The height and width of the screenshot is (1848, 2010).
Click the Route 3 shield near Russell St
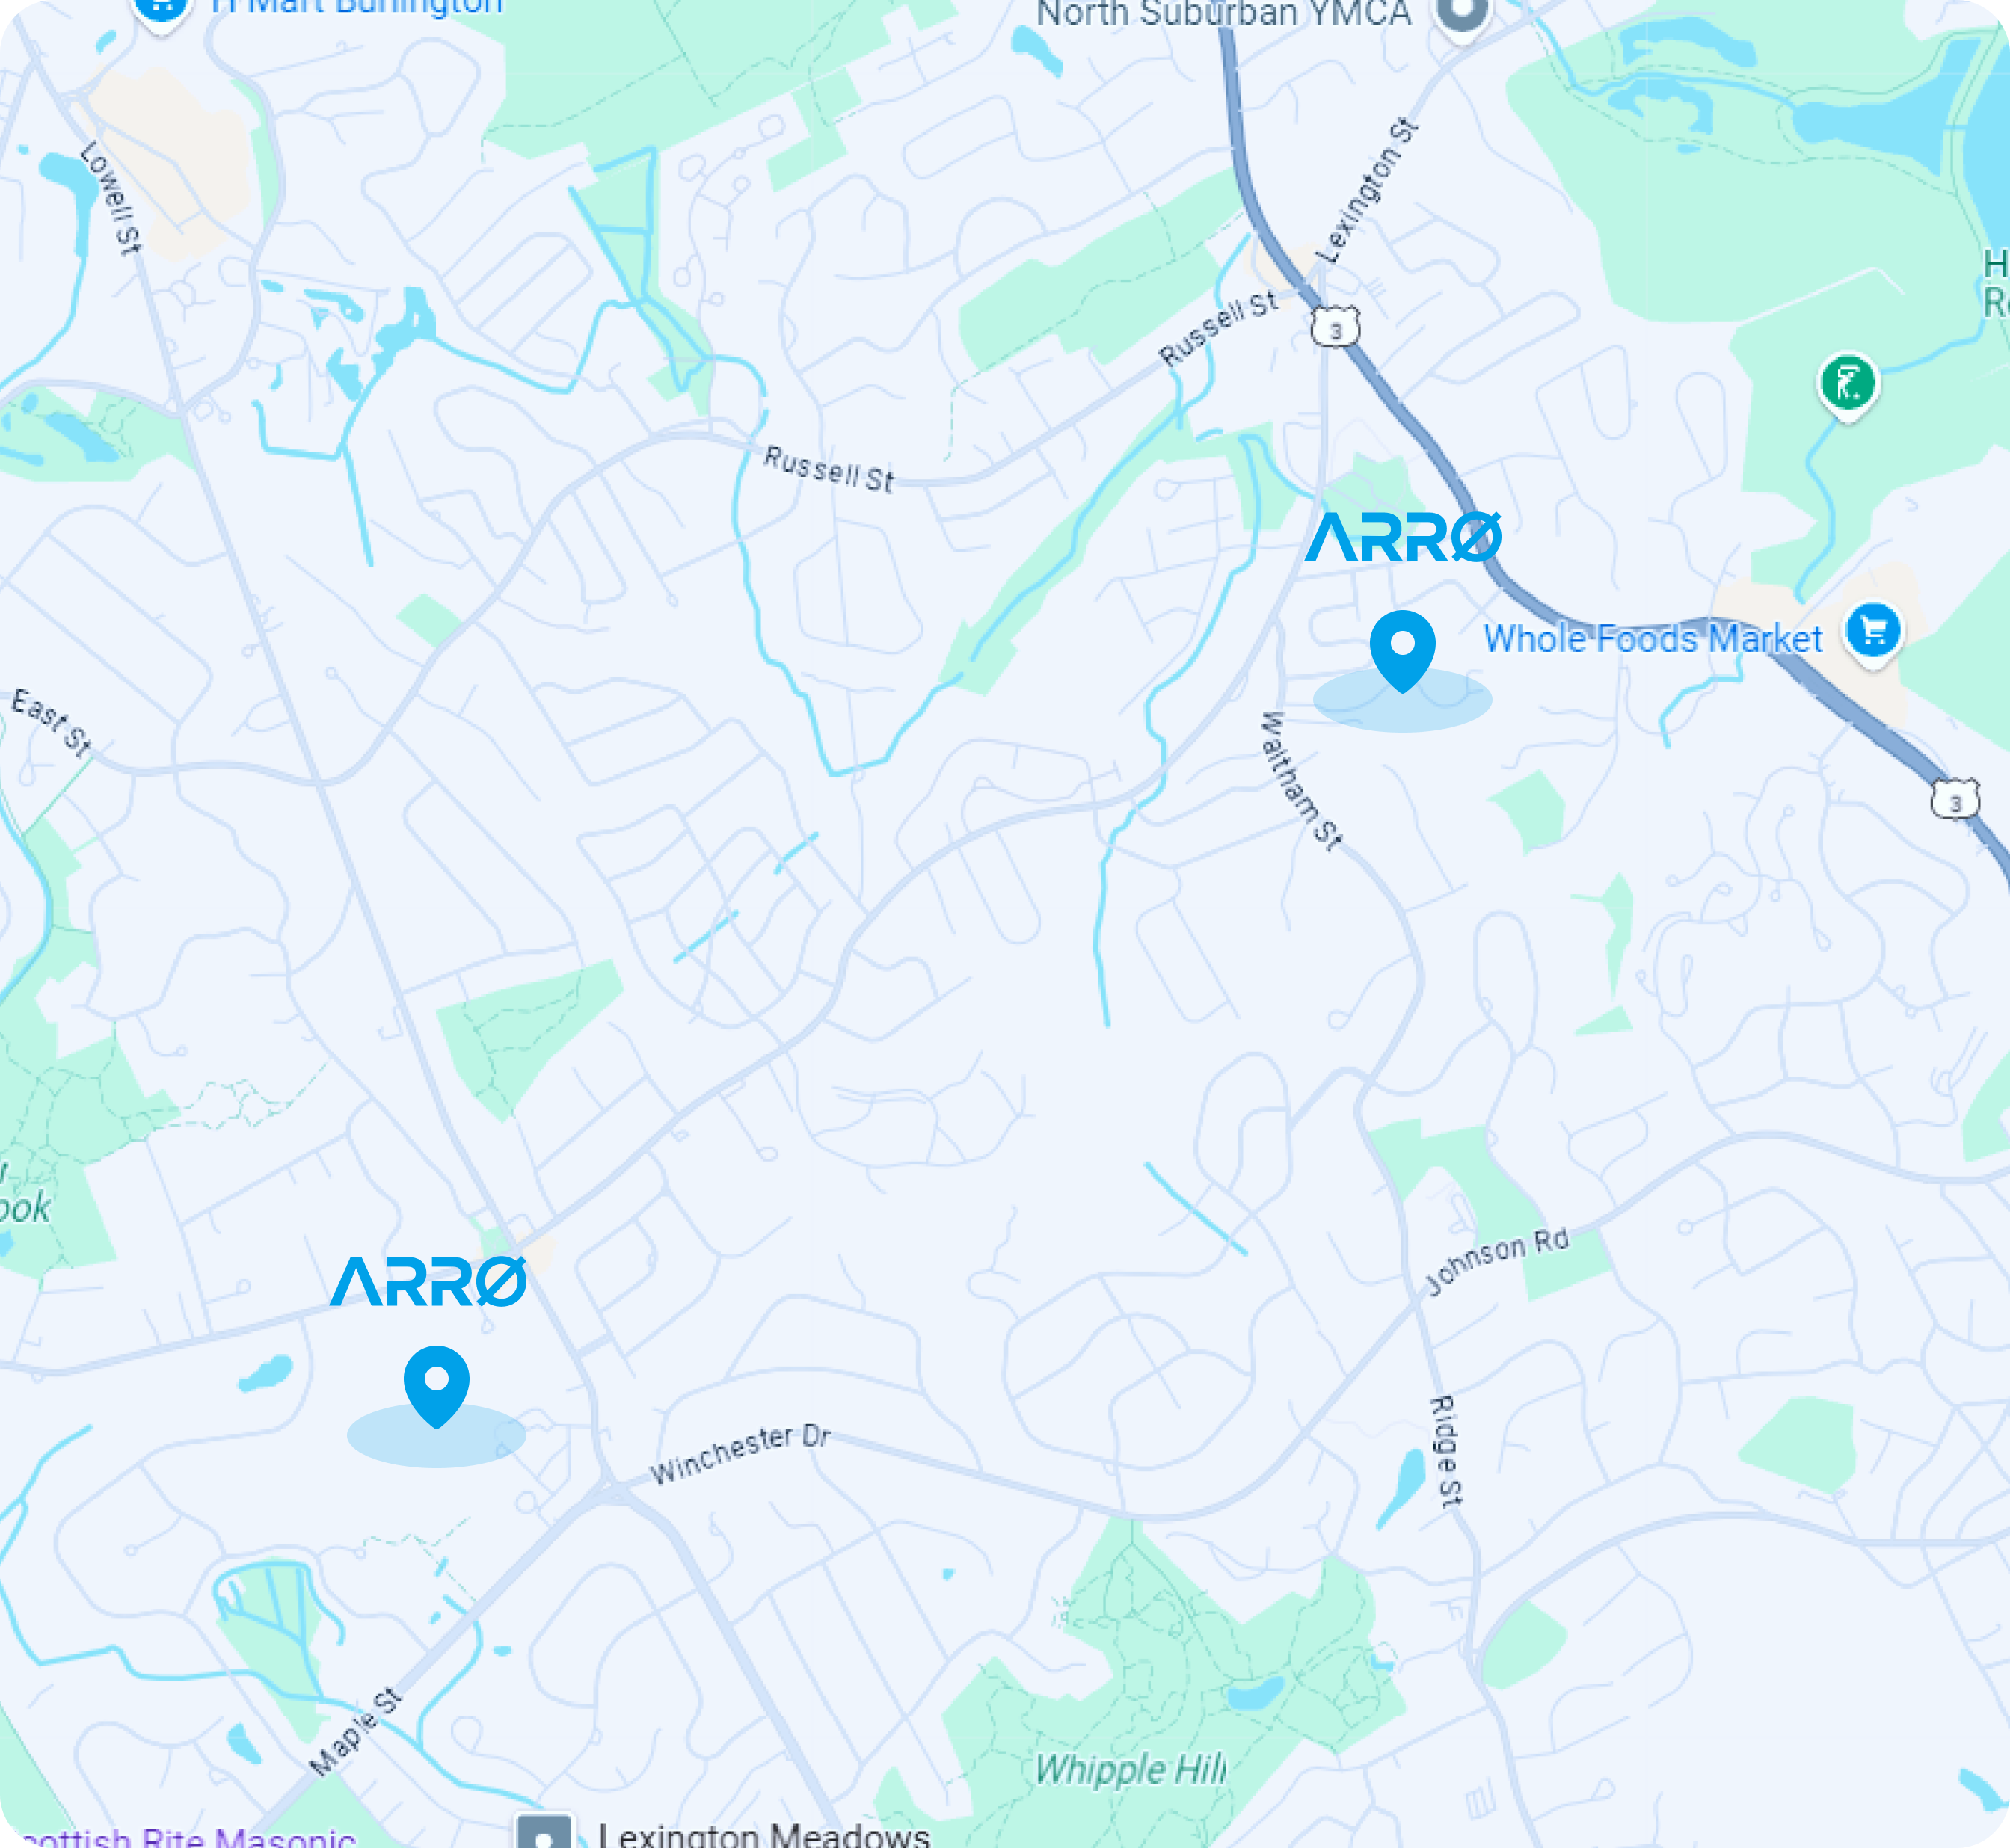tap(1335, 328)
